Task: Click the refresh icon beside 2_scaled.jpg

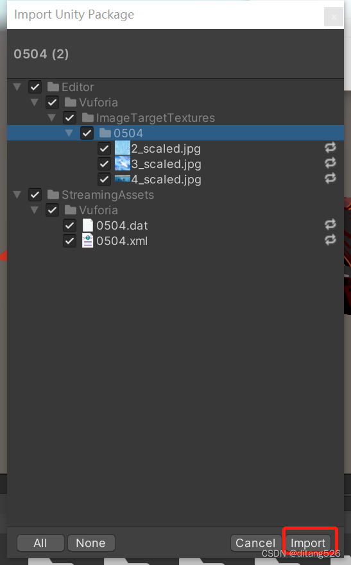Action: click(330, 148)
